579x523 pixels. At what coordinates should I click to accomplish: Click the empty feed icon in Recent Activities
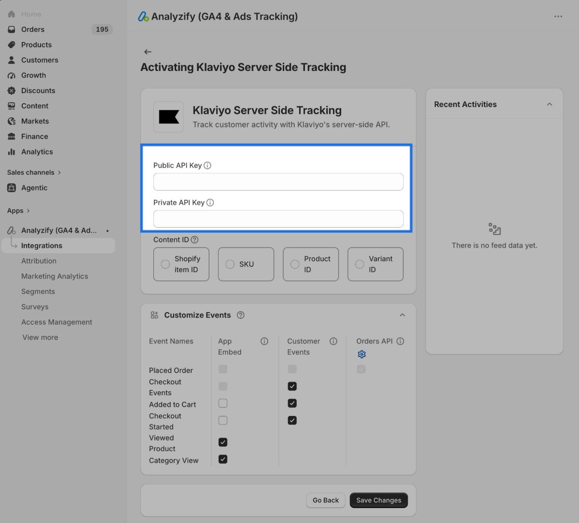pos(495,229)
